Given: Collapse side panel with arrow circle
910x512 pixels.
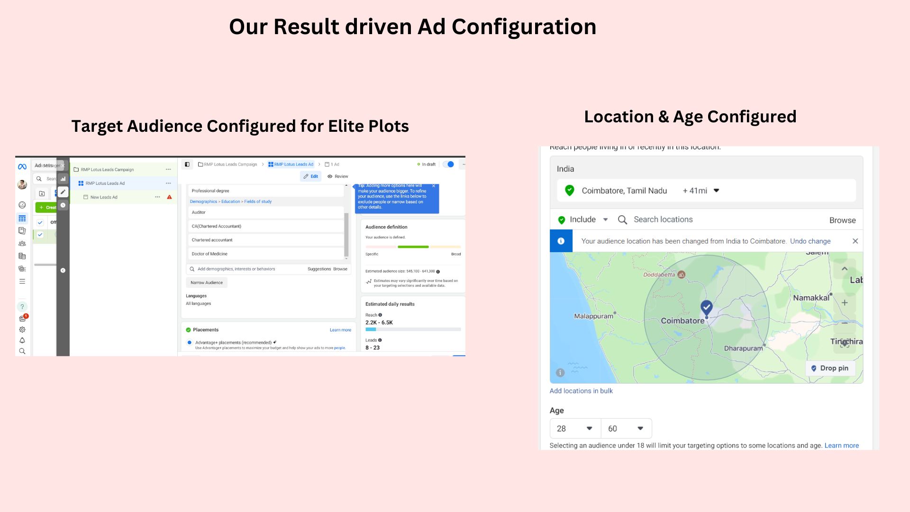Looking at the screenshot, I should [63, 270].
